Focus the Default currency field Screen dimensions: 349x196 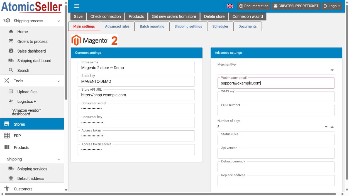coord(276,167)
